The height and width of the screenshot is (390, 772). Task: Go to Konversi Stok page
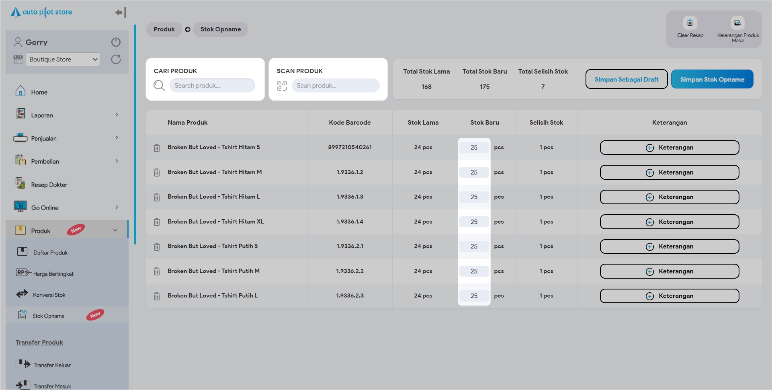[x=49, y=295]
